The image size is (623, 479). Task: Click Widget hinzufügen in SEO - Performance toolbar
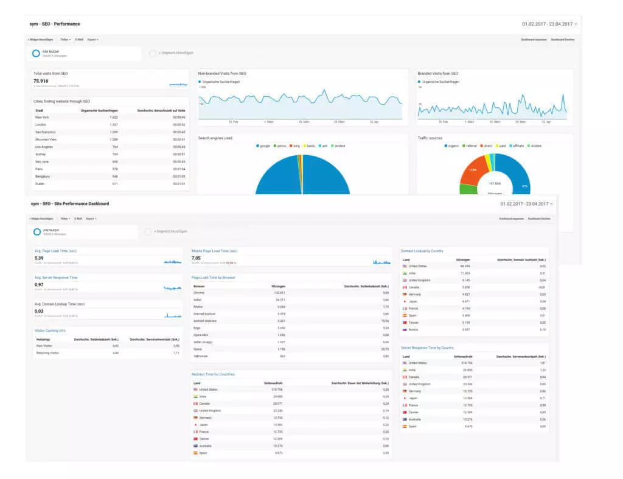tap(41, 40)
